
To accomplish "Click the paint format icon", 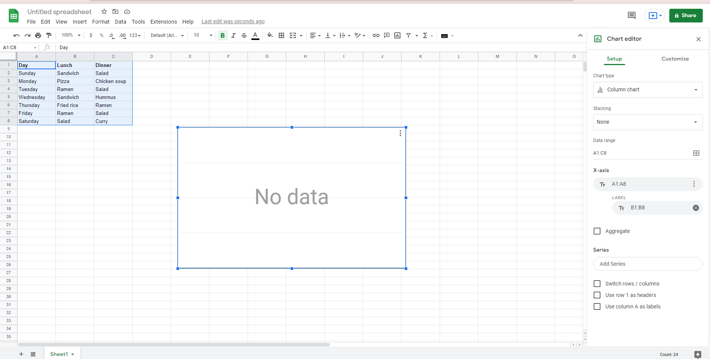I will [49, 35].
